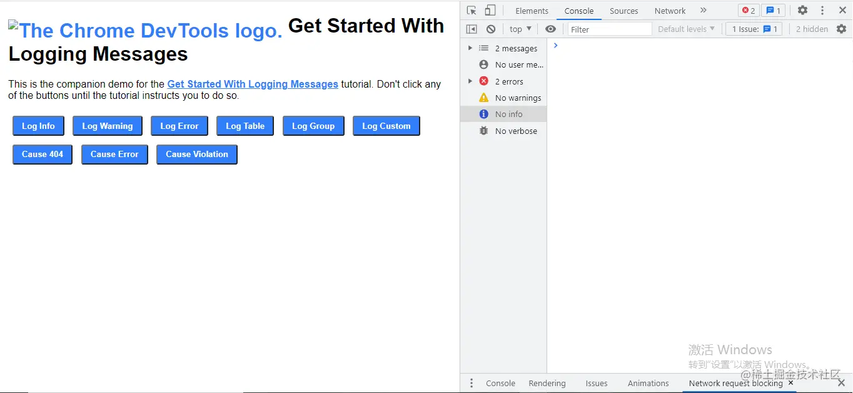Click the Log Table button
The height and width of the screenshot is (393, 853).
click(245, 126)
